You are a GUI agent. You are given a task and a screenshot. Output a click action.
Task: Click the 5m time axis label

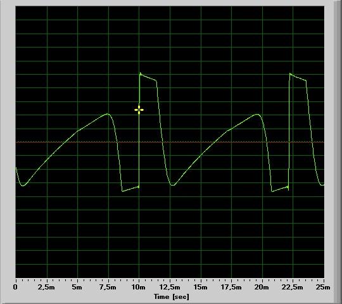coord(77,287)
